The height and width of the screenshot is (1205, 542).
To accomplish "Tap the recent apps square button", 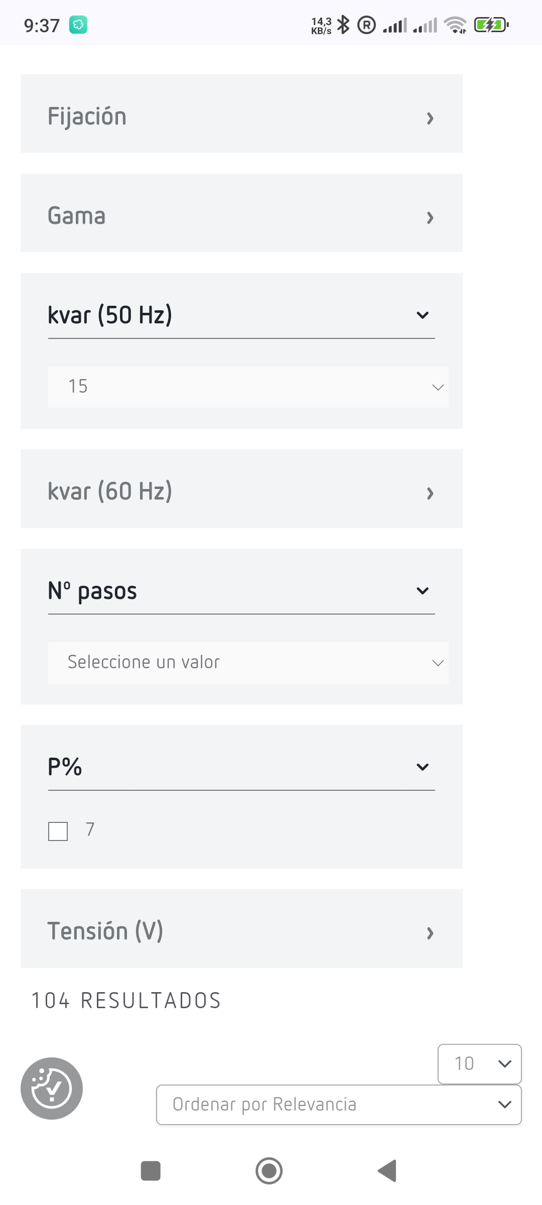I will pyautogui.click(x=151, y=1171).
